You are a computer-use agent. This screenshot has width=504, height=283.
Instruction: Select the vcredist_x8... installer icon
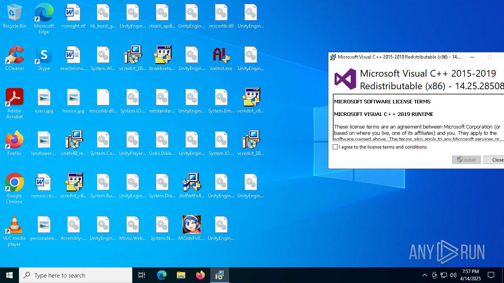[250, 101]
